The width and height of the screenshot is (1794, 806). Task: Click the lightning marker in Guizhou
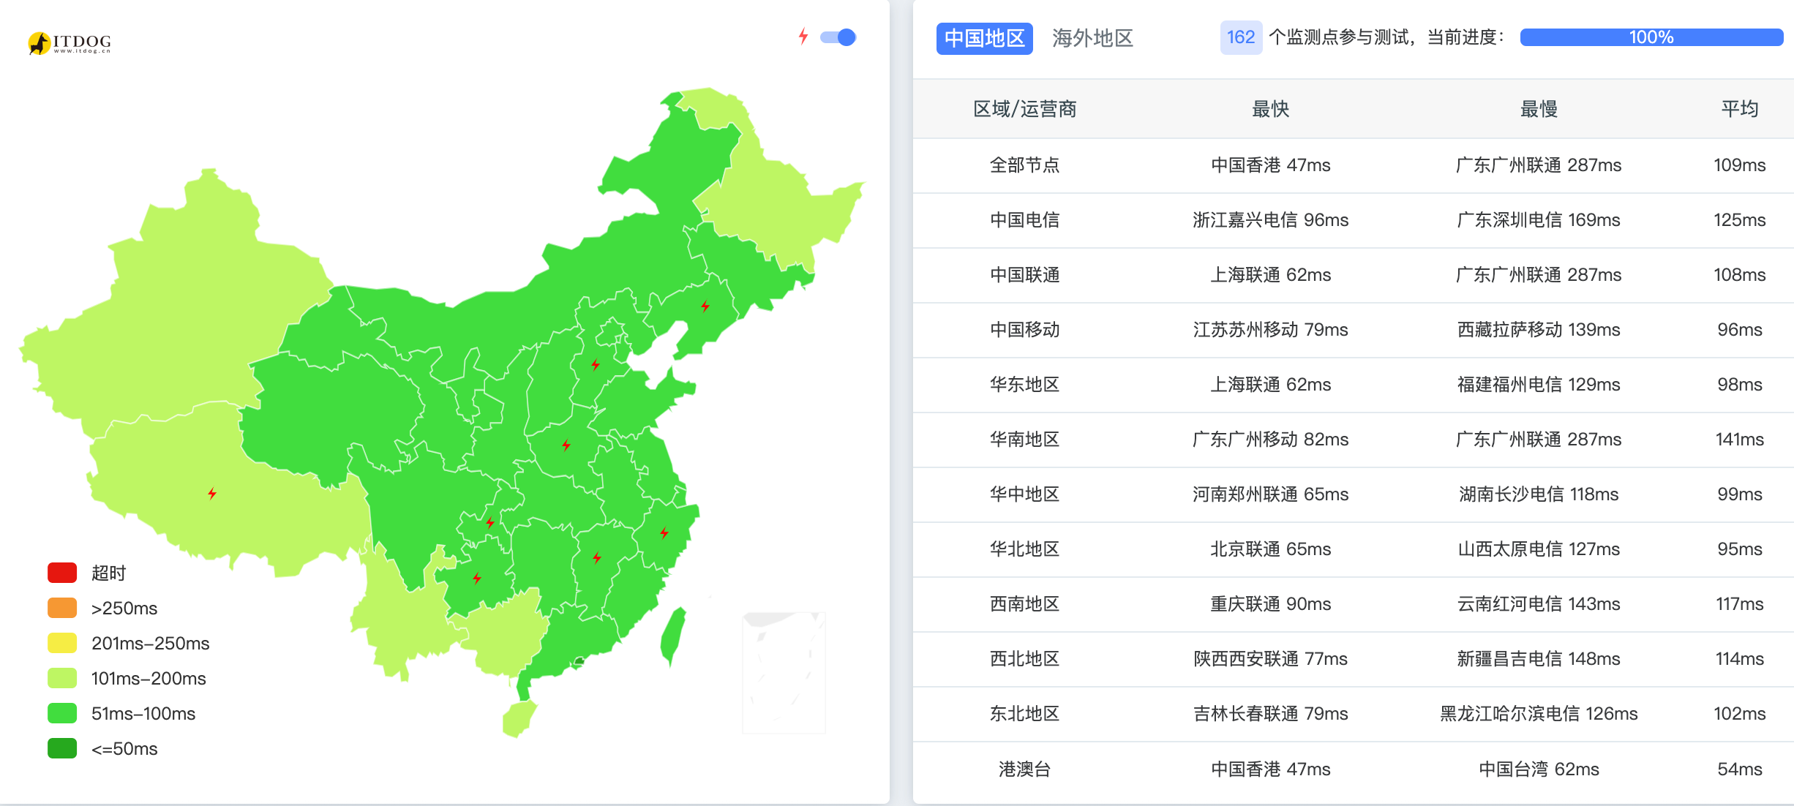477,578
